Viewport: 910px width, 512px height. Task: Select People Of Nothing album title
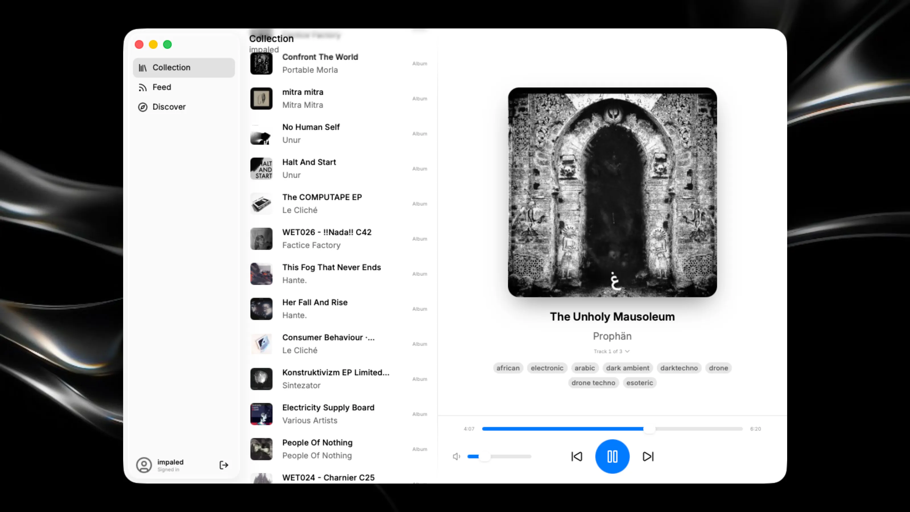317,443
